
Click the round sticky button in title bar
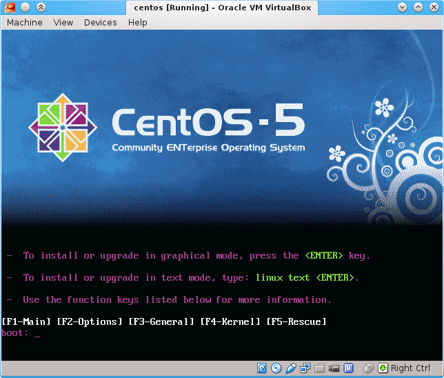coord(26,8)
